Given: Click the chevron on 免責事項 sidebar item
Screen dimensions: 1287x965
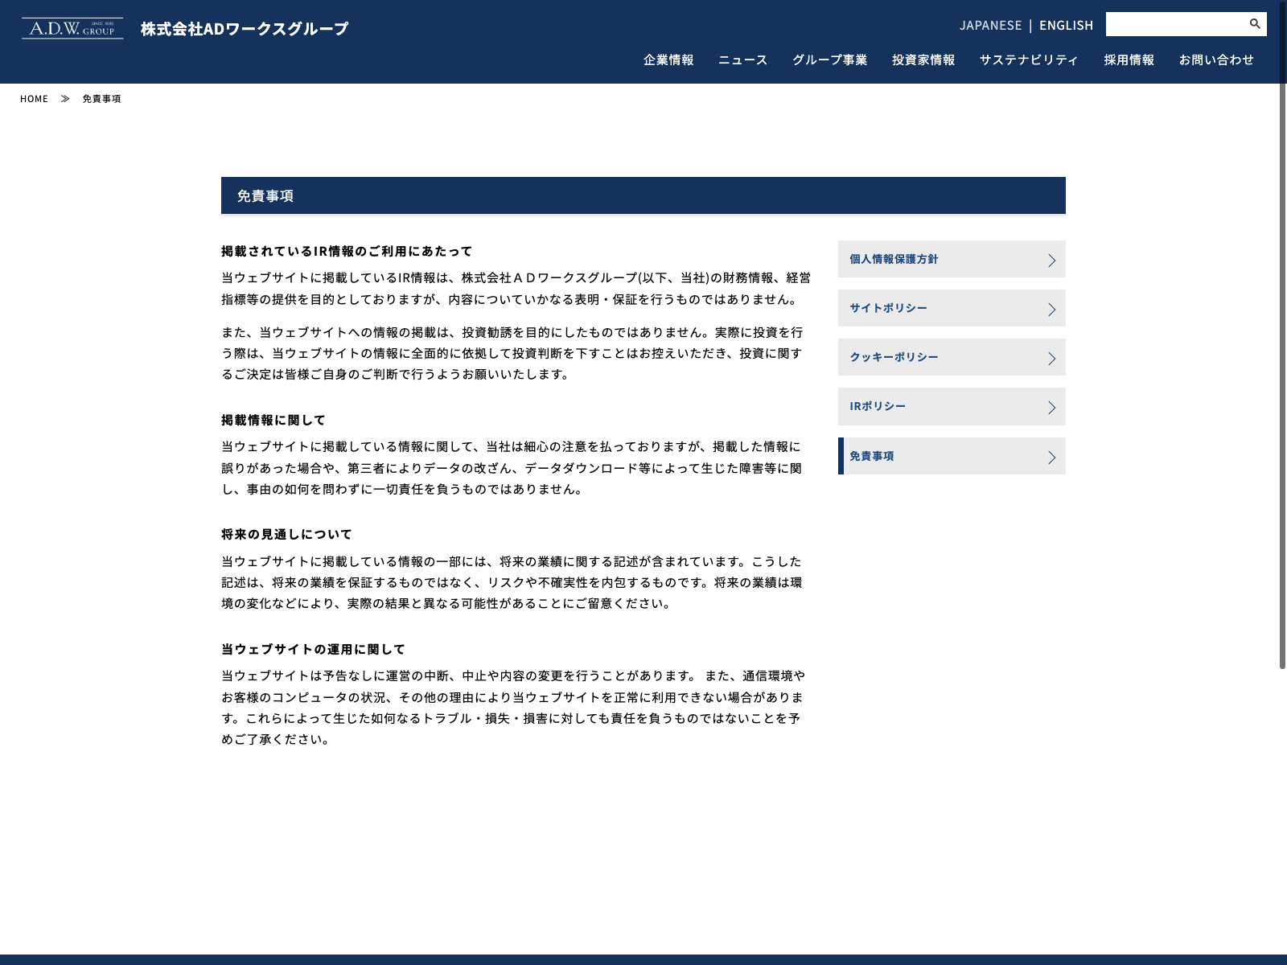Looking at the screenshot, I should coord(1051,457).
